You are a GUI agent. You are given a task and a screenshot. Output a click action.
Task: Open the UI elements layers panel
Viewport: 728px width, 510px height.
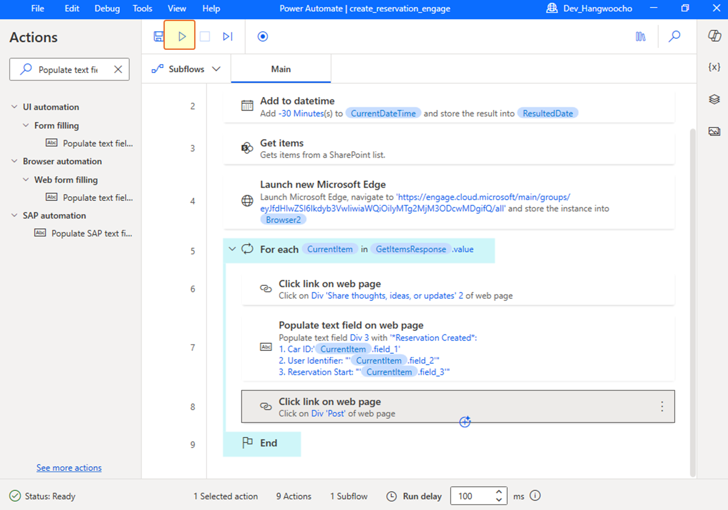(x=714, y=99)
